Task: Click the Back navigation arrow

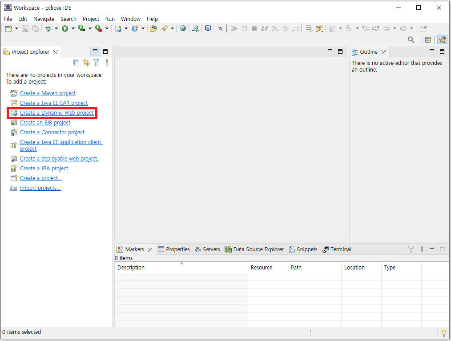Action: pyautogui.click(x=387, y=28)
